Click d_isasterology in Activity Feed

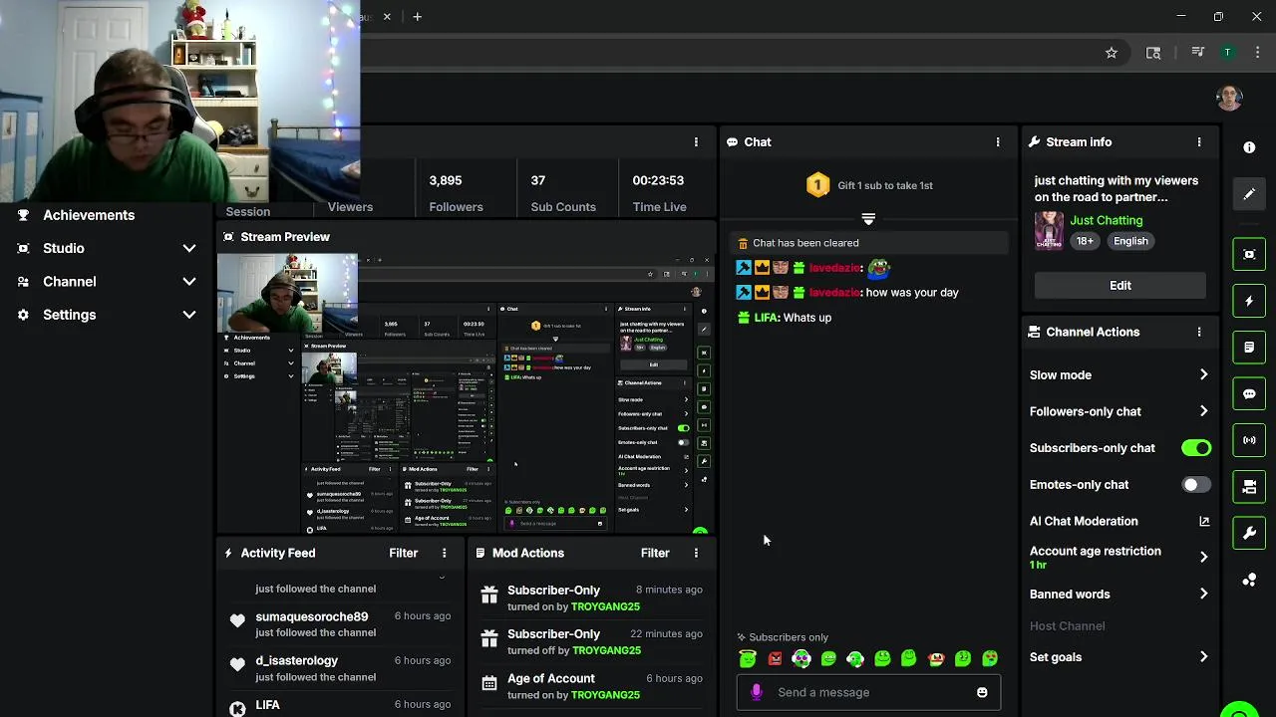tap(297, 660)
